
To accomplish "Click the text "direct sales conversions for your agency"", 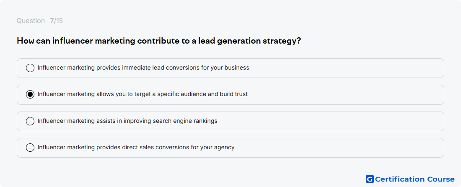I will pos(178,147).
